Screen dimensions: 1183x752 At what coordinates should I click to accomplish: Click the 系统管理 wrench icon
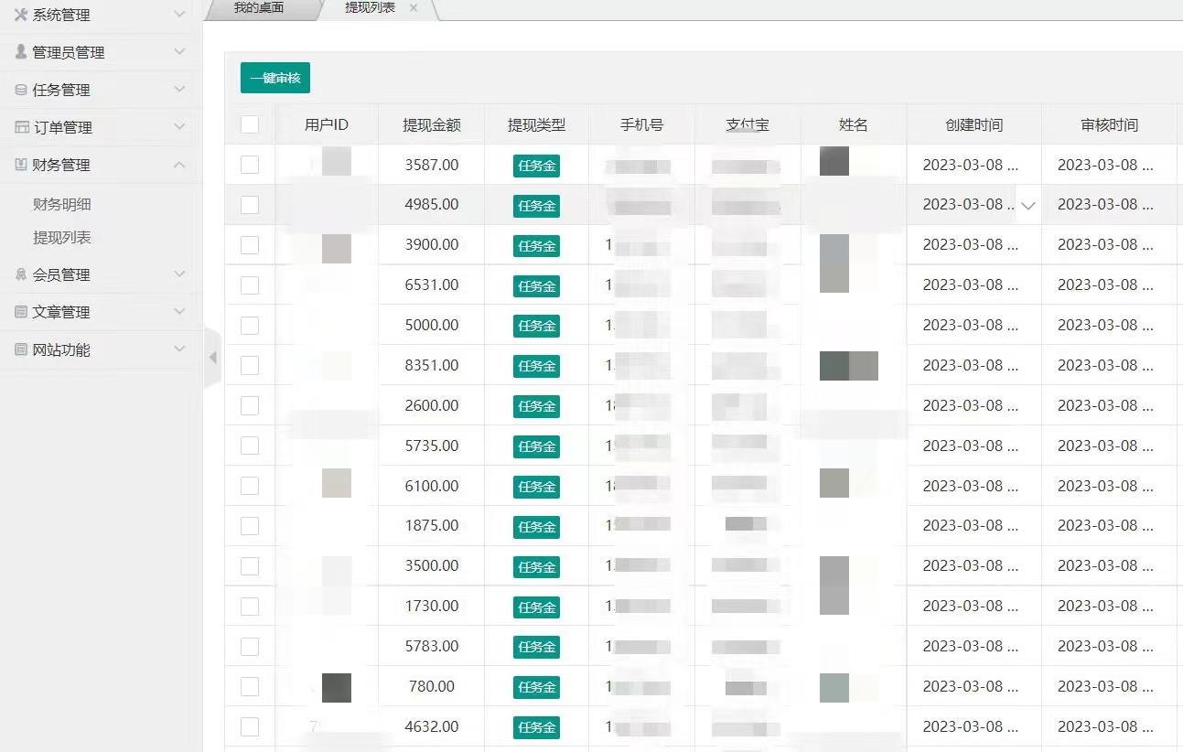point(20,15)
